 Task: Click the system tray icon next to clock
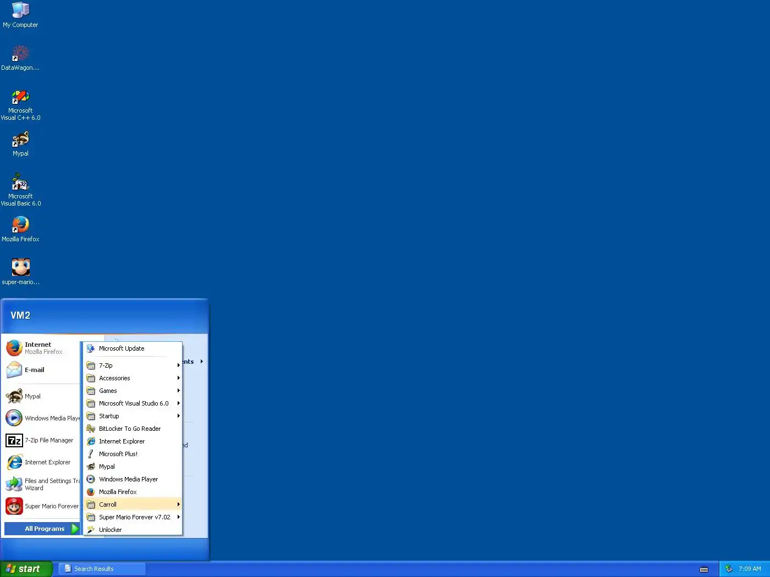point(729,569)
